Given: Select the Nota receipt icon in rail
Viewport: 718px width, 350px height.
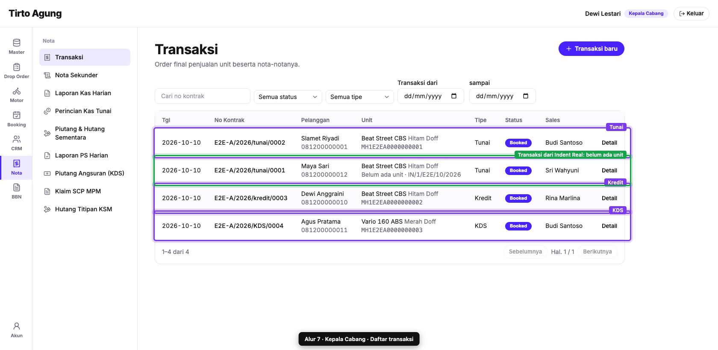Looking at the screenshot, I should (17, 163).
